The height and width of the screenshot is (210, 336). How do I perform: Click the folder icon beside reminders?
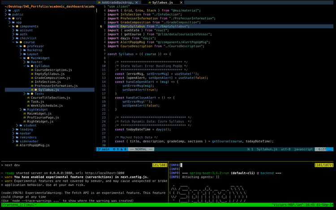coord(17,137)
